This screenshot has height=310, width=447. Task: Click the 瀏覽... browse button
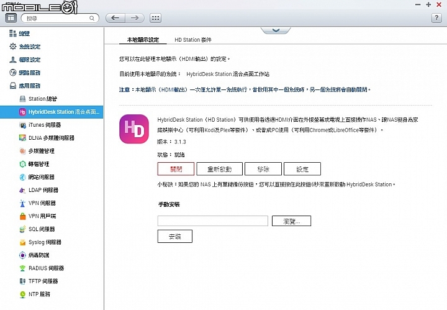291,221
